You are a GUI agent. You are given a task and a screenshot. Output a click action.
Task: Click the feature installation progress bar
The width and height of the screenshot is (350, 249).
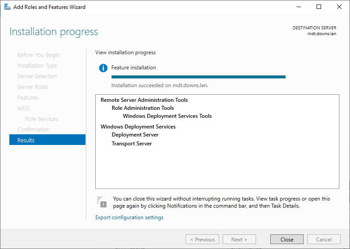coord(198,77)
